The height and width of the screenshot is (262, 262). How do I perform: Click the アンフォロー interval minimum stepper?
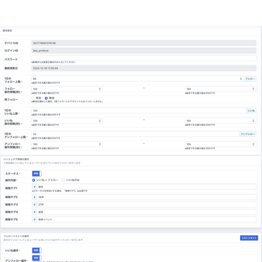[100, 144]
